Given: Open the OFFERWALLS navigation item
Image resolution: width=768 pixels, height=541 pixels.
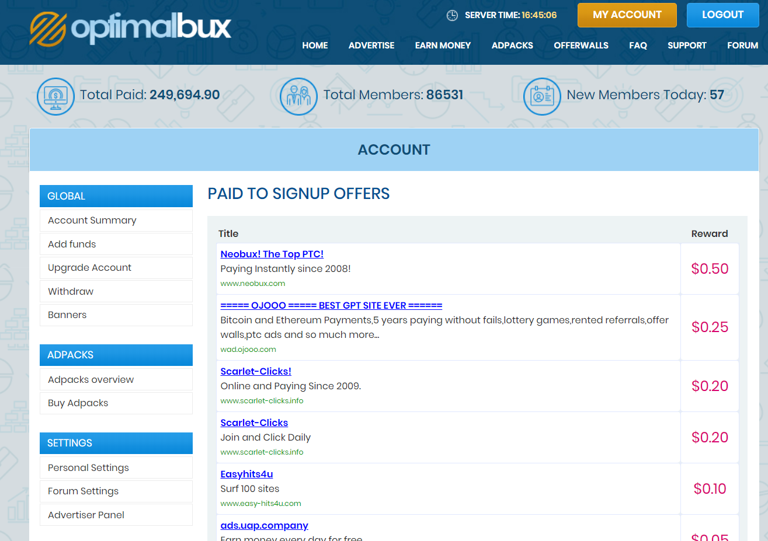Looking at the screenshot, I should coord(581,46).
